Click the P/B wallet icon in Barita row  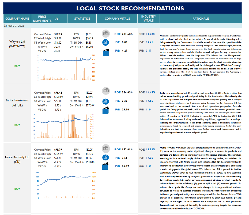(106, 110)
